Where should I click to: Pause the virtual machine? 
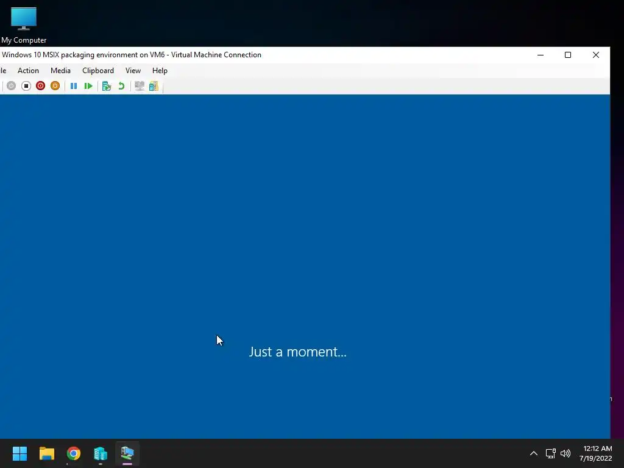coord(74,86)
